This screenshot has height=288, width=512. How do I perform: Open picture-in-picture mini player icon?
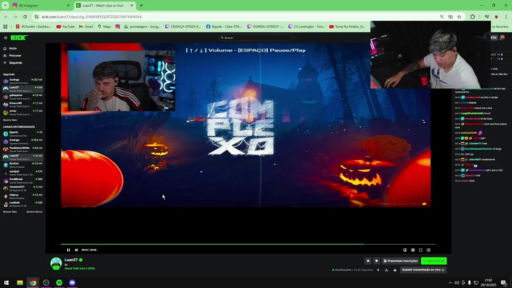[405, 250]
